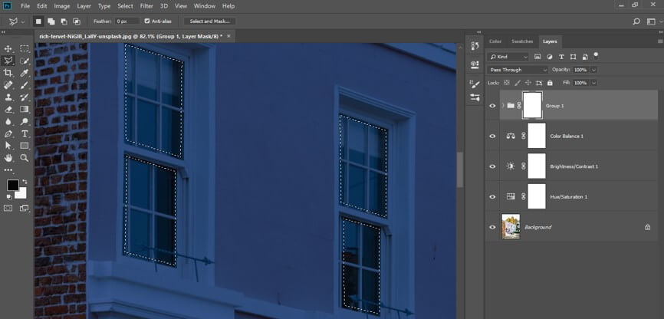Choose Subtract from Selection mode
This screenshot has width=664, height=319.
[64, 21]
